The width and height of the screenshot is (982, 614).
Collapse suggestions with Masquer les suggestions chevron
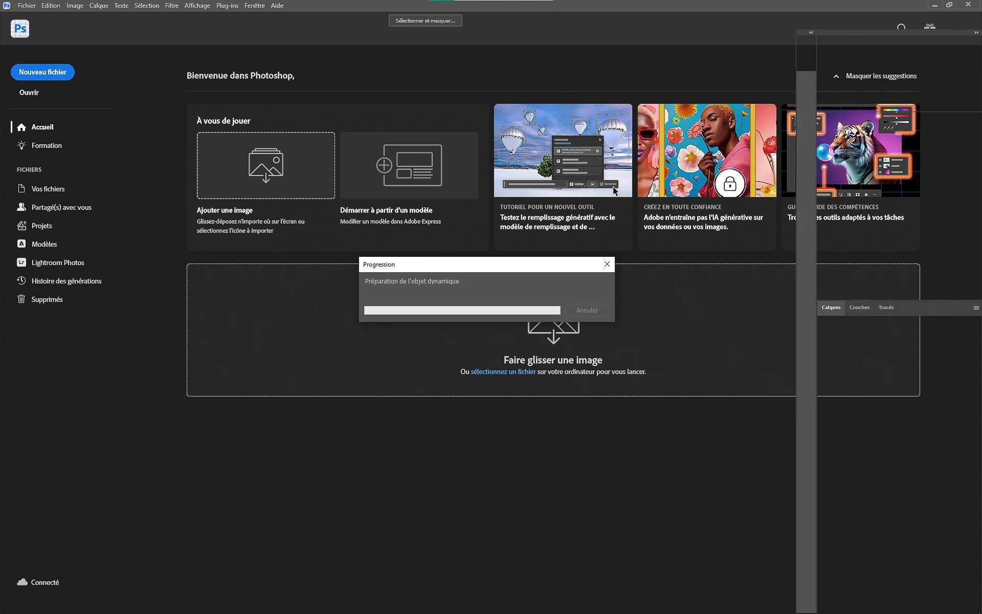pyautogui.click(x=836, y=76)
